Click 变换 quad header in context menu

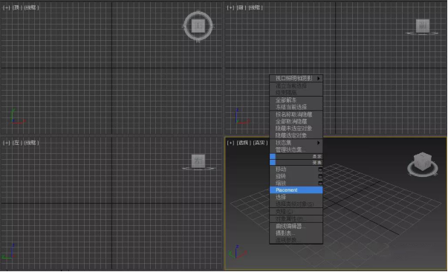click(x=296, y=163)
